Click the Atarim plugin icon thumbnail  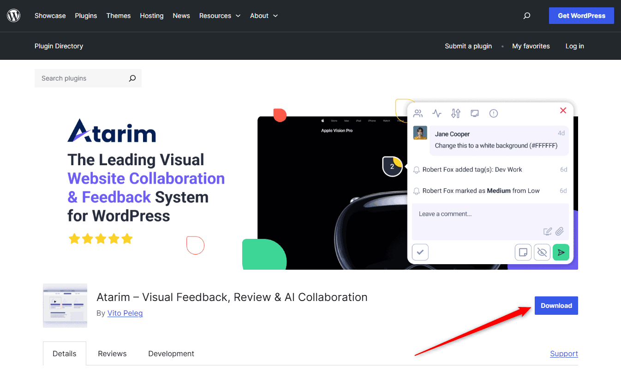(x=65, y=306)
